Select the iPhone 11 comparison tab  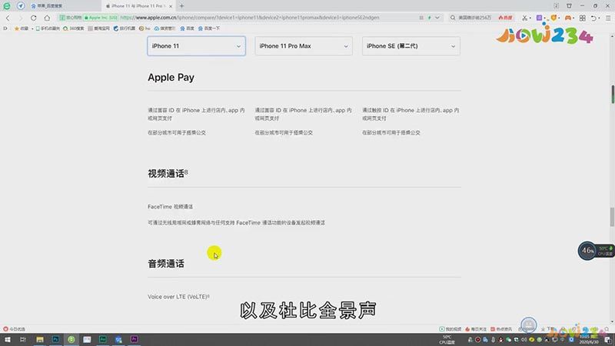coord(137,6)
